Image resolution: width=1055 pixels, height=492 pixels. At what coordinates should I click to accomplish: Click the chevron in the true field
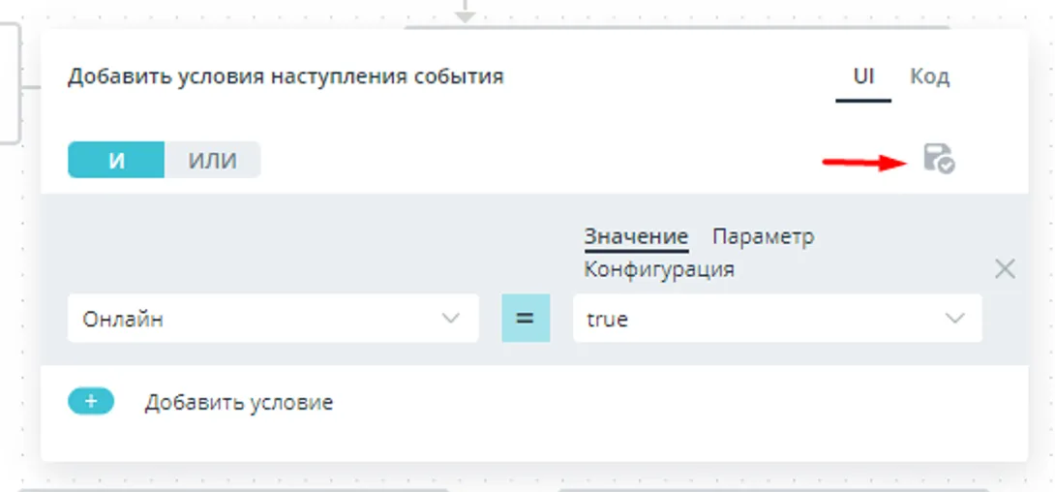(x=955, y=318)
